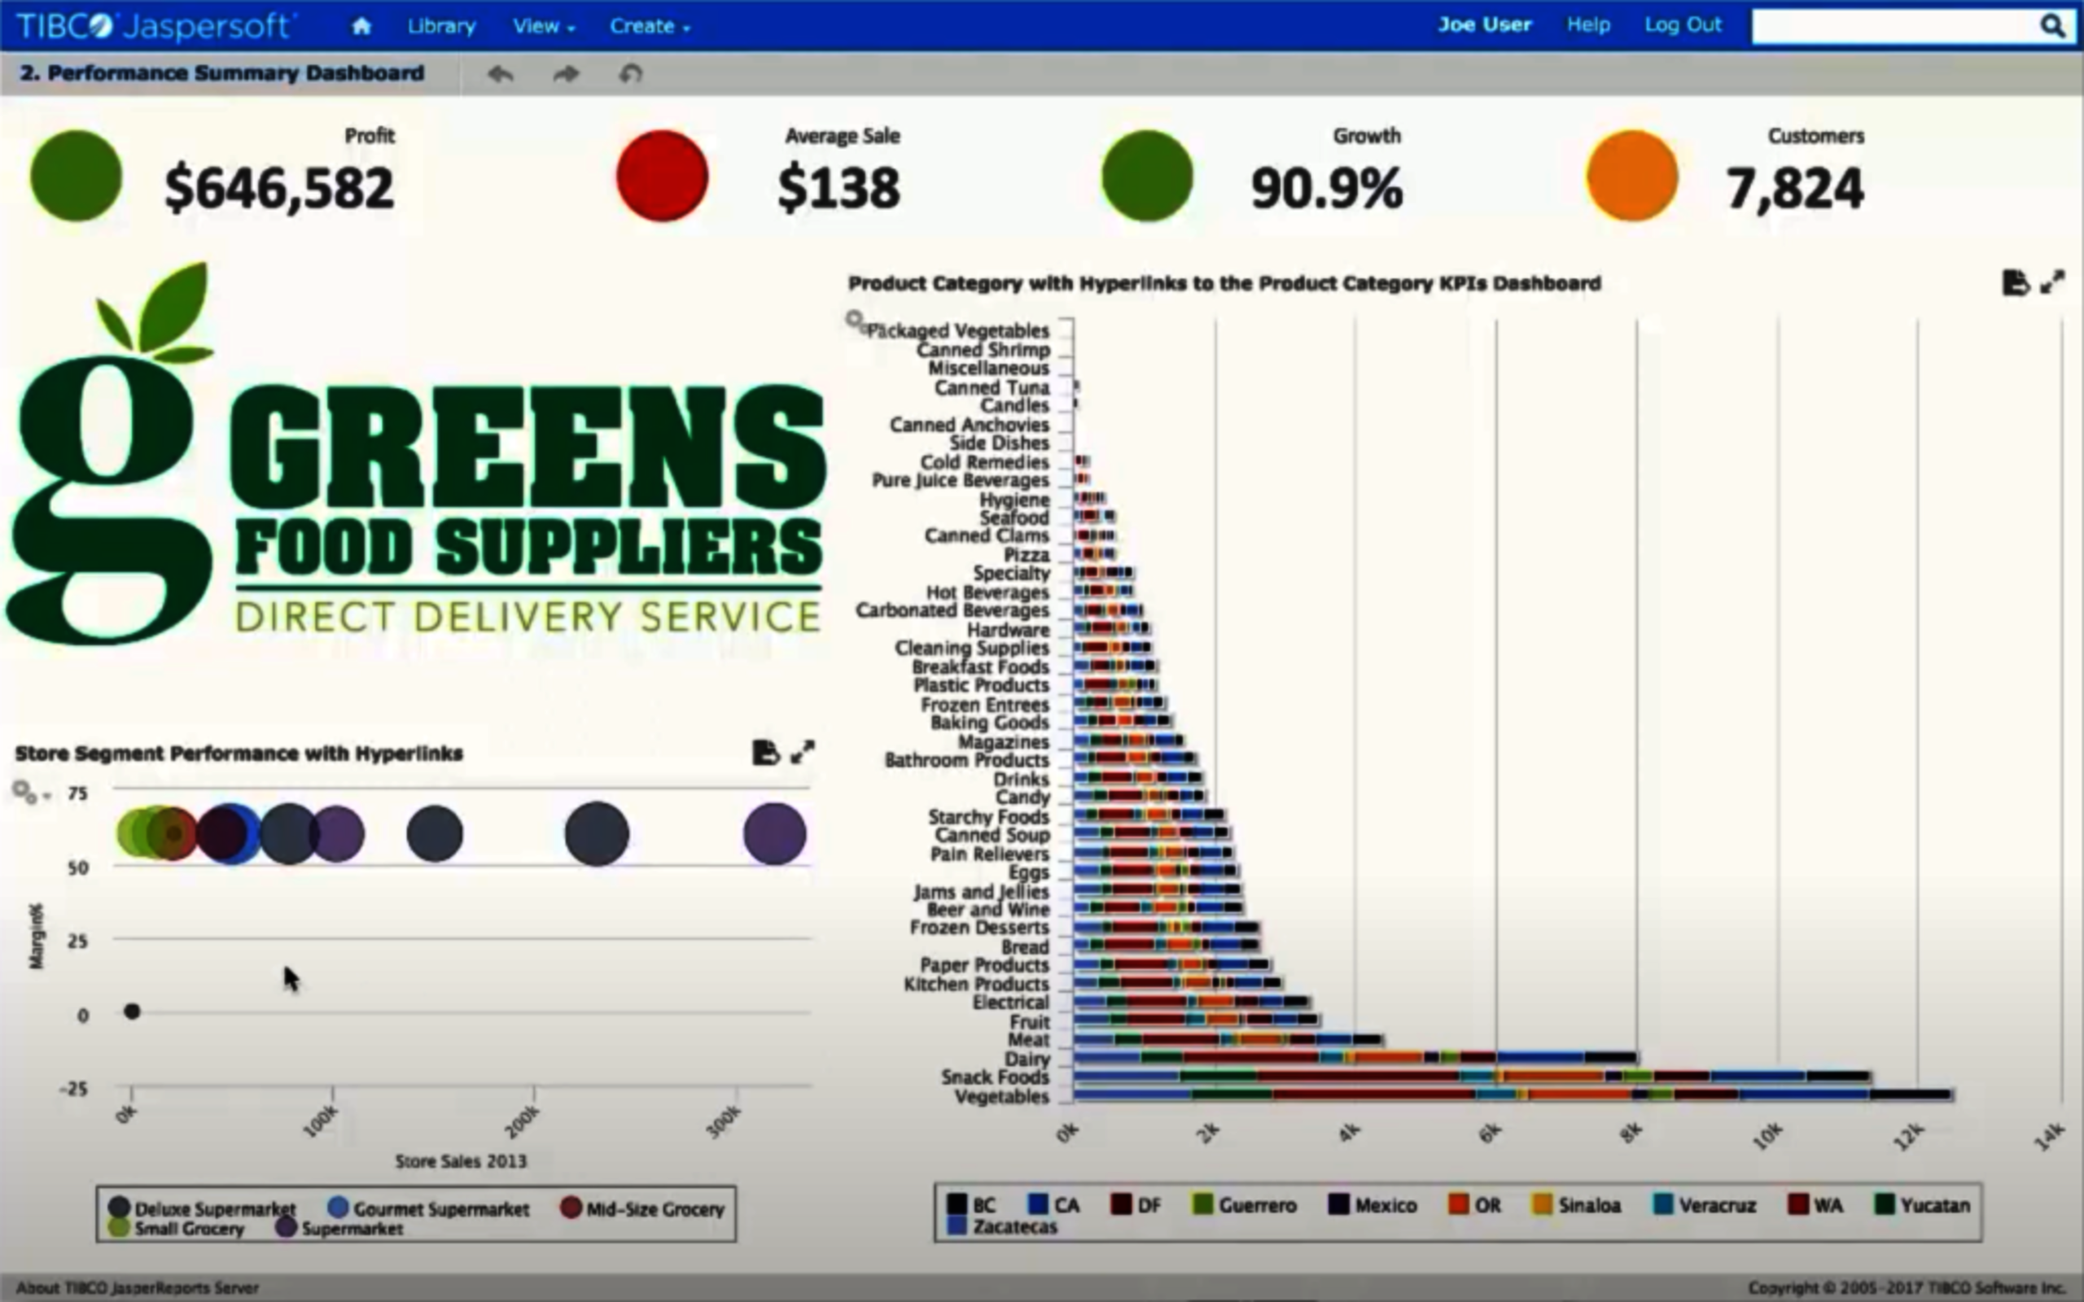
Task: Toggle the Deluxe Supermarket legend series
Action: [x=213, y=1208]
